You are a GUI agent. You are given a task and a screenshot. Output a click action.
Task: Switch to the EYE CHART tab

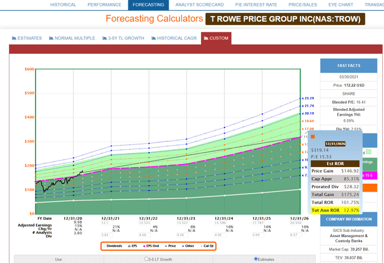(x=341, y=5)
